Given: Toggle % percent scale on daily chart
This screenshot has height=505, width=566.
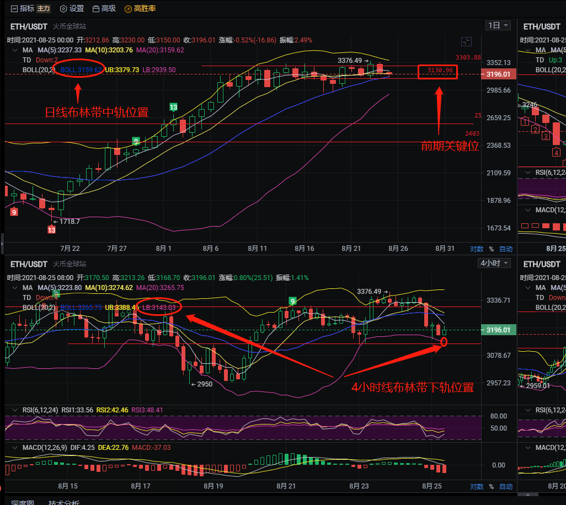Looking at the screenshot, I should (492, 249).
